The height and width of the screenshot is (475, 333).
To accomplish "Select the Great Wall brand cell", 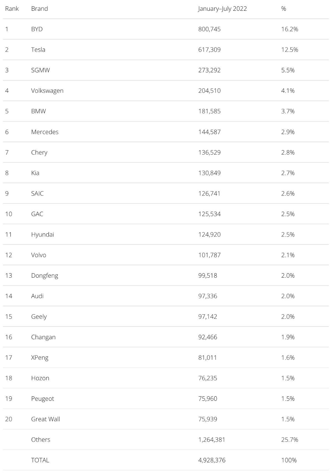I will [x=45, y=419].
